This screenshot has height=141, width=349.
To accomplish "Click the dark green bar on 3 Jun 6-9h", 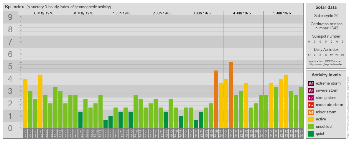I will (x=196, y=124).
